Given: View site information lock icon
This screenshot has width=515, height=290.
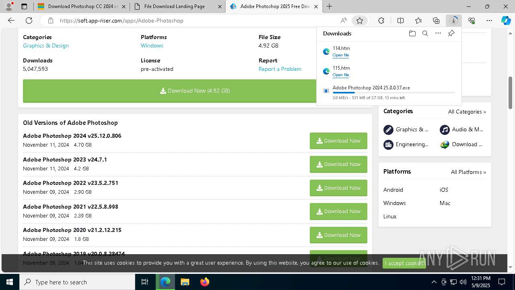Looking at the screenshot, I should pos(50,21).
